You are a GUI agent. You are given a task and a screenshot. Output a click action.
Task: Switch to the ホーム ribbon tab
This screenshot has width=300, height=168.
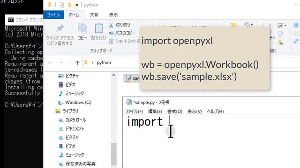tap(74, 15)
